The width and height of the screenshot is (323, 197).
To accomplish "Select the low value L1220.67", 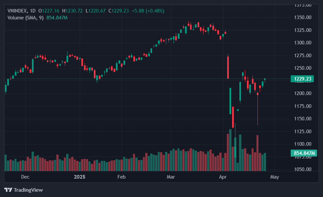I will pyautogui.click(x=96, y=11).
